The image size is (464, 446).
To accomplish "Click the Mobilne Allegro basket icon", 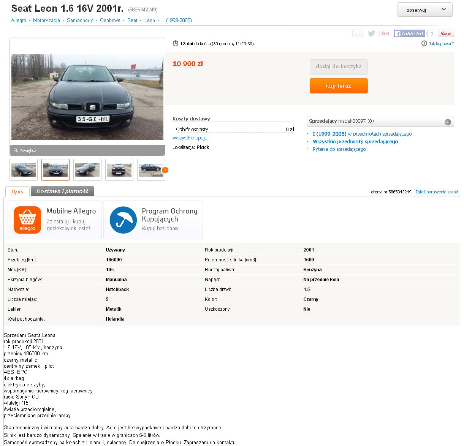I will (27, 220).
